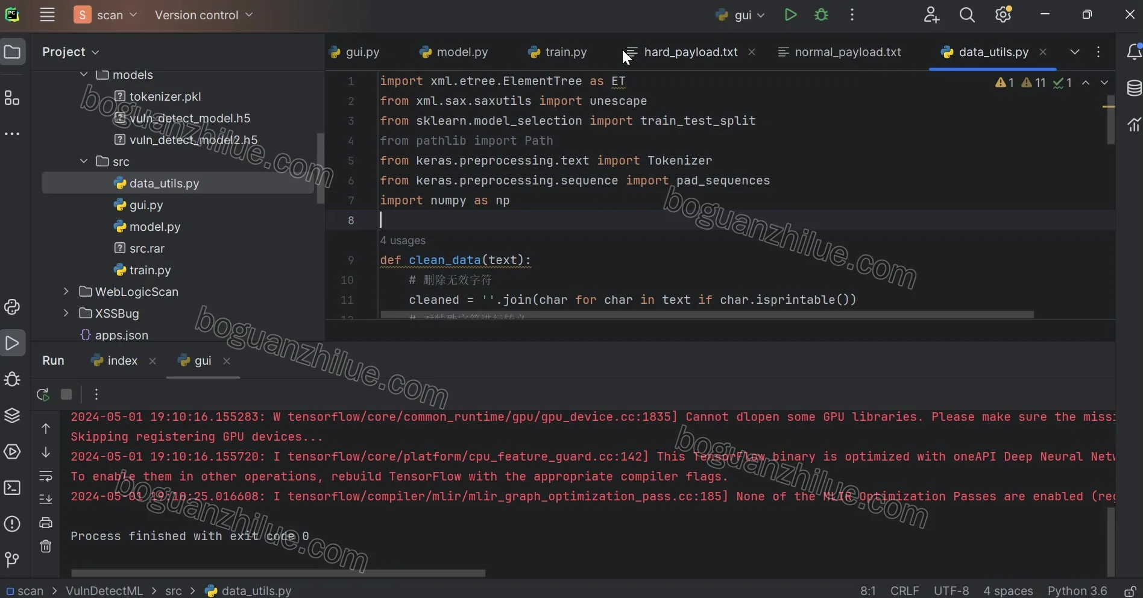
Task: Open Version control dropdown
Action: click(x=204, y=15)
